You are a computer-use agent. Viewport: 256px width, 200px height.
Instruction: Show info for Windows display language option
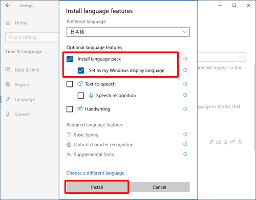[x=185, y=70]
